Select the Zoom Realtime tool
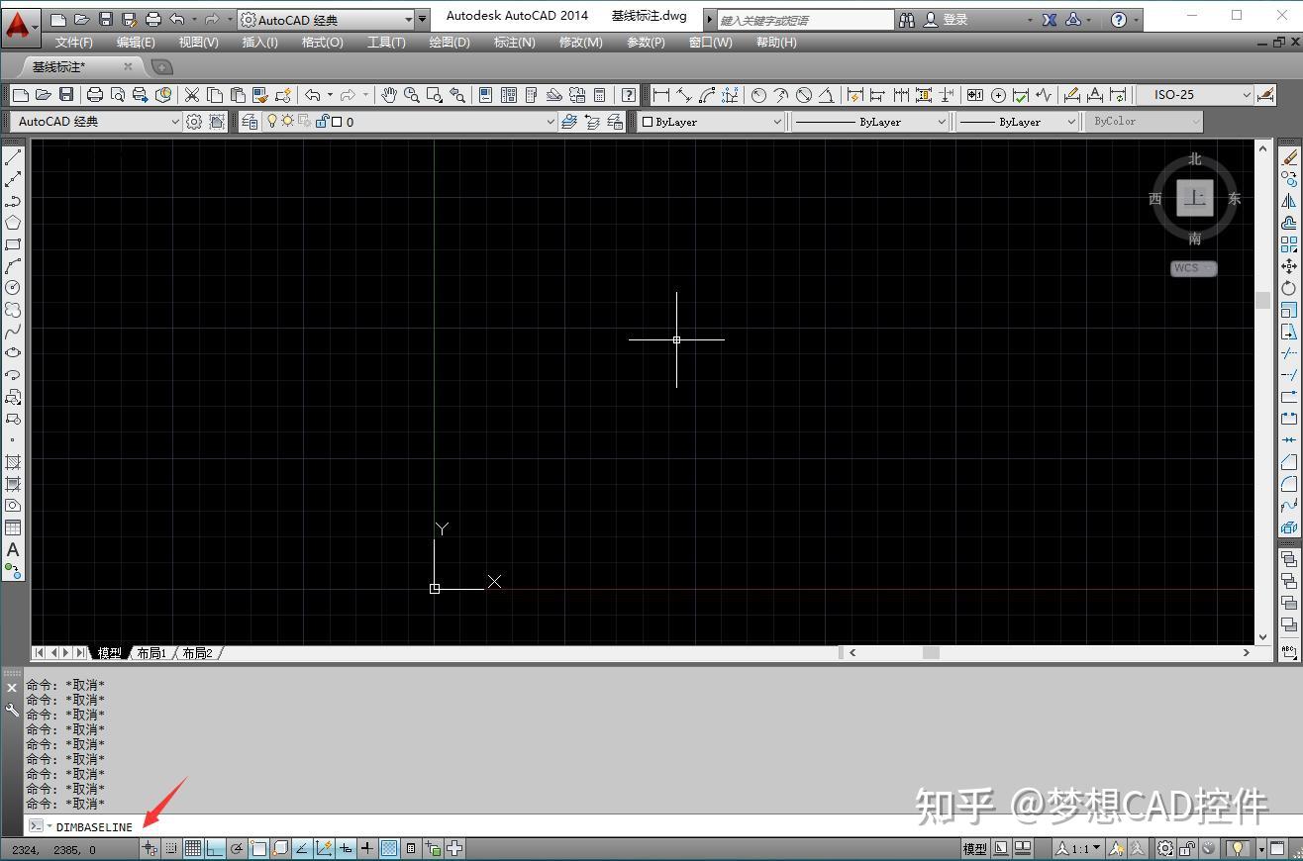Screen dimensions: 1303x861 [x=411, y=95]
